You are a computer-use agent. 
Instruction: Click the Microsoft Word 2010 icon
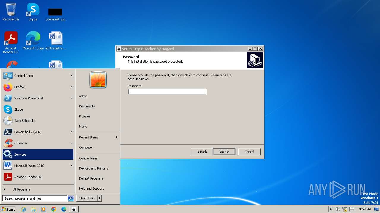click(8, 166)
